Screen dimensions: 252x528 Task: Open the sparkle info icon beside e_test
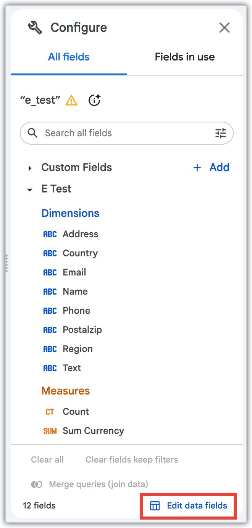click(x=94, y=100)
